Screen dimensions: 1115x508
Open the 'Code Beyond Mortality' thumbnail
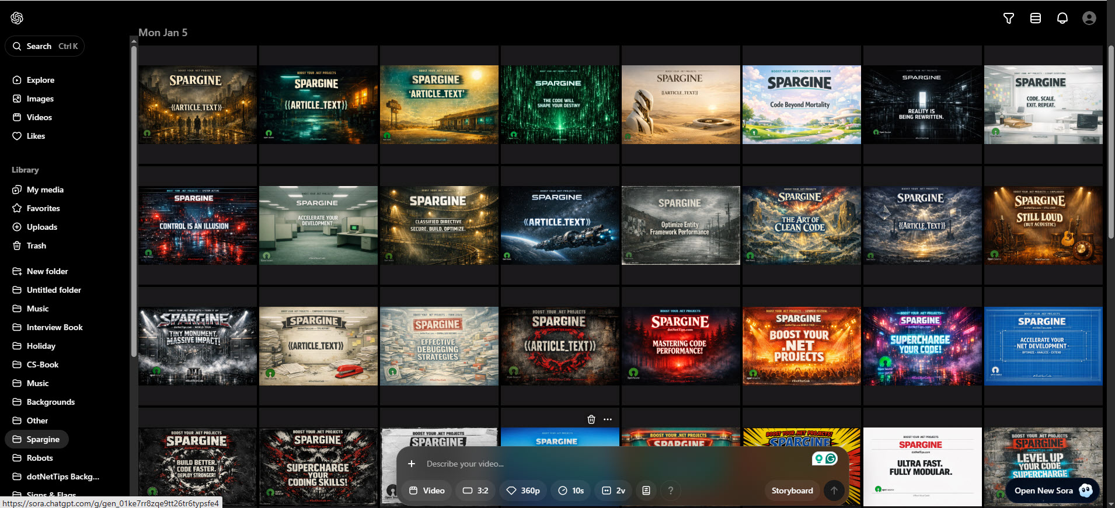click(x=801, y=105)
